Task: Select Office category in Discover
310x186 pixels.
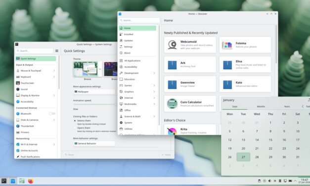Action: point(137,110)
